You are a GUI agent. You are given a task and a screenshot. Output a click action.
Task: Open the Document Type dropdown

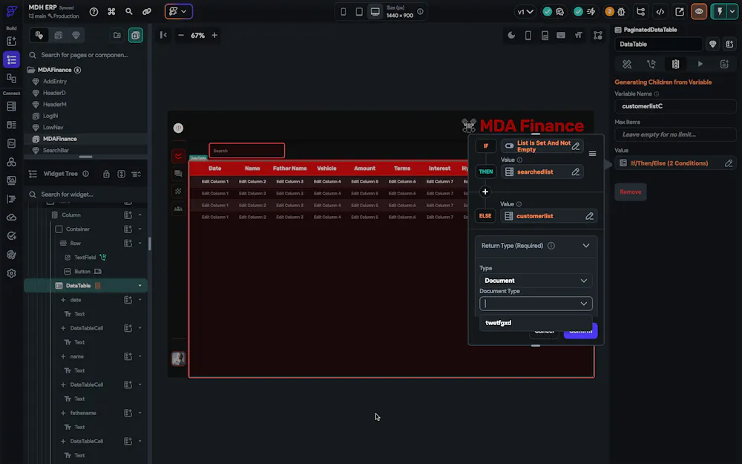(x=536, y=304)
